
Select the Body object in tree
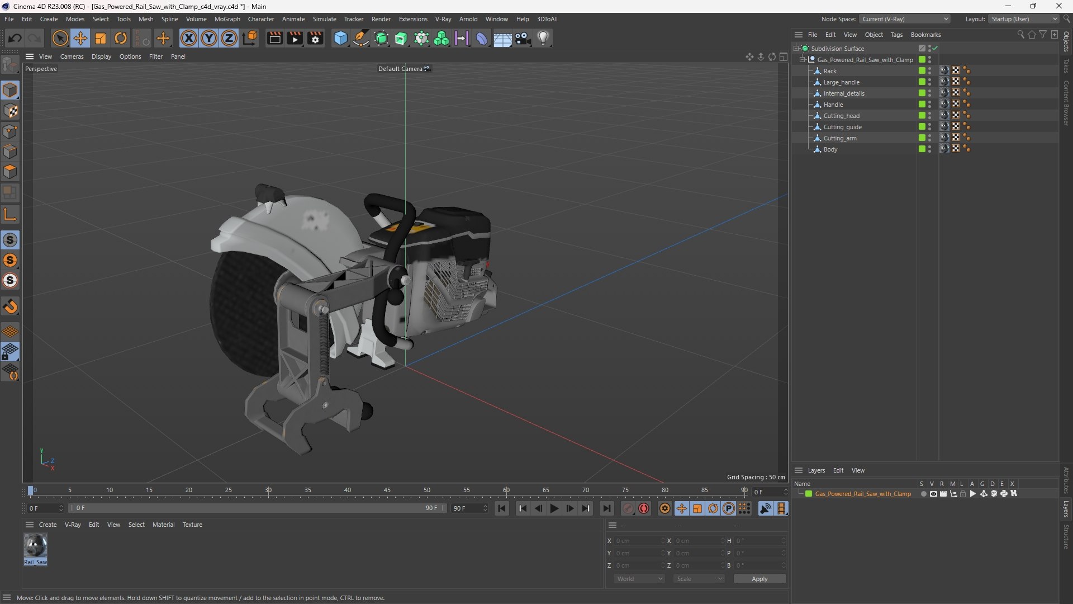coord(830,149)
